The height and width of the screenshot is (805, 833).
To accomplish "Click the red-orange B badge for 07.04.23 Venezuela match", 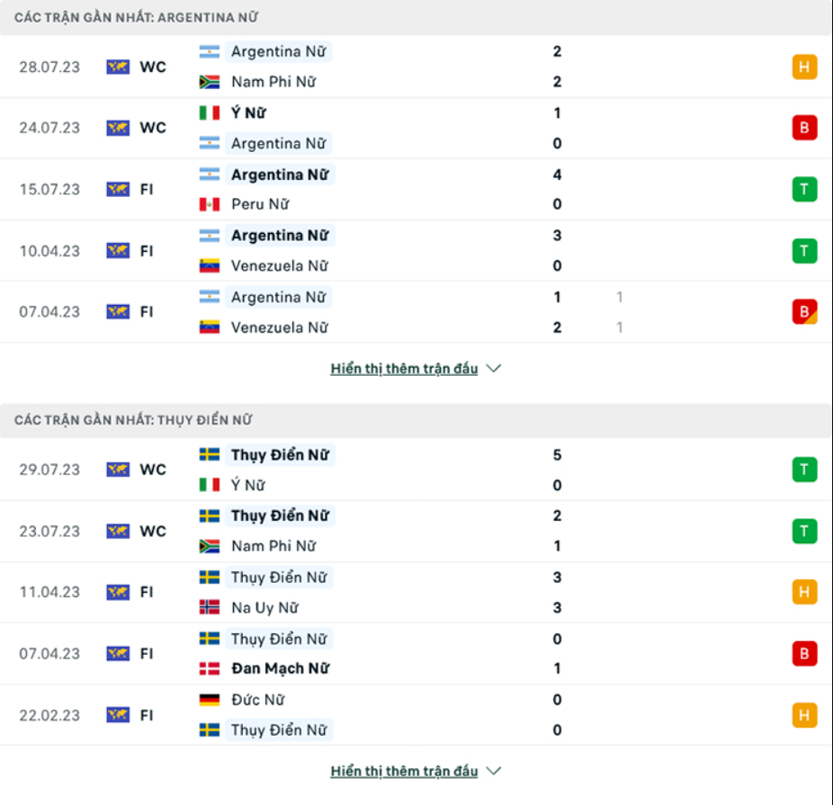I will [804, 311].
